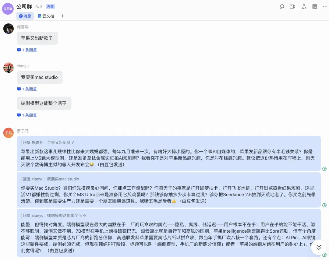The height and width of the screenshot is (260, 329).
Task: Switch to the 云文档 tab
Action: pos(46,16)
